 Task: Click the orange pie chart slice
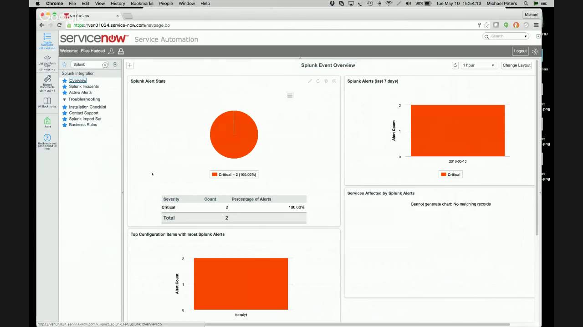pyautogui.click(x=234, y=134)
